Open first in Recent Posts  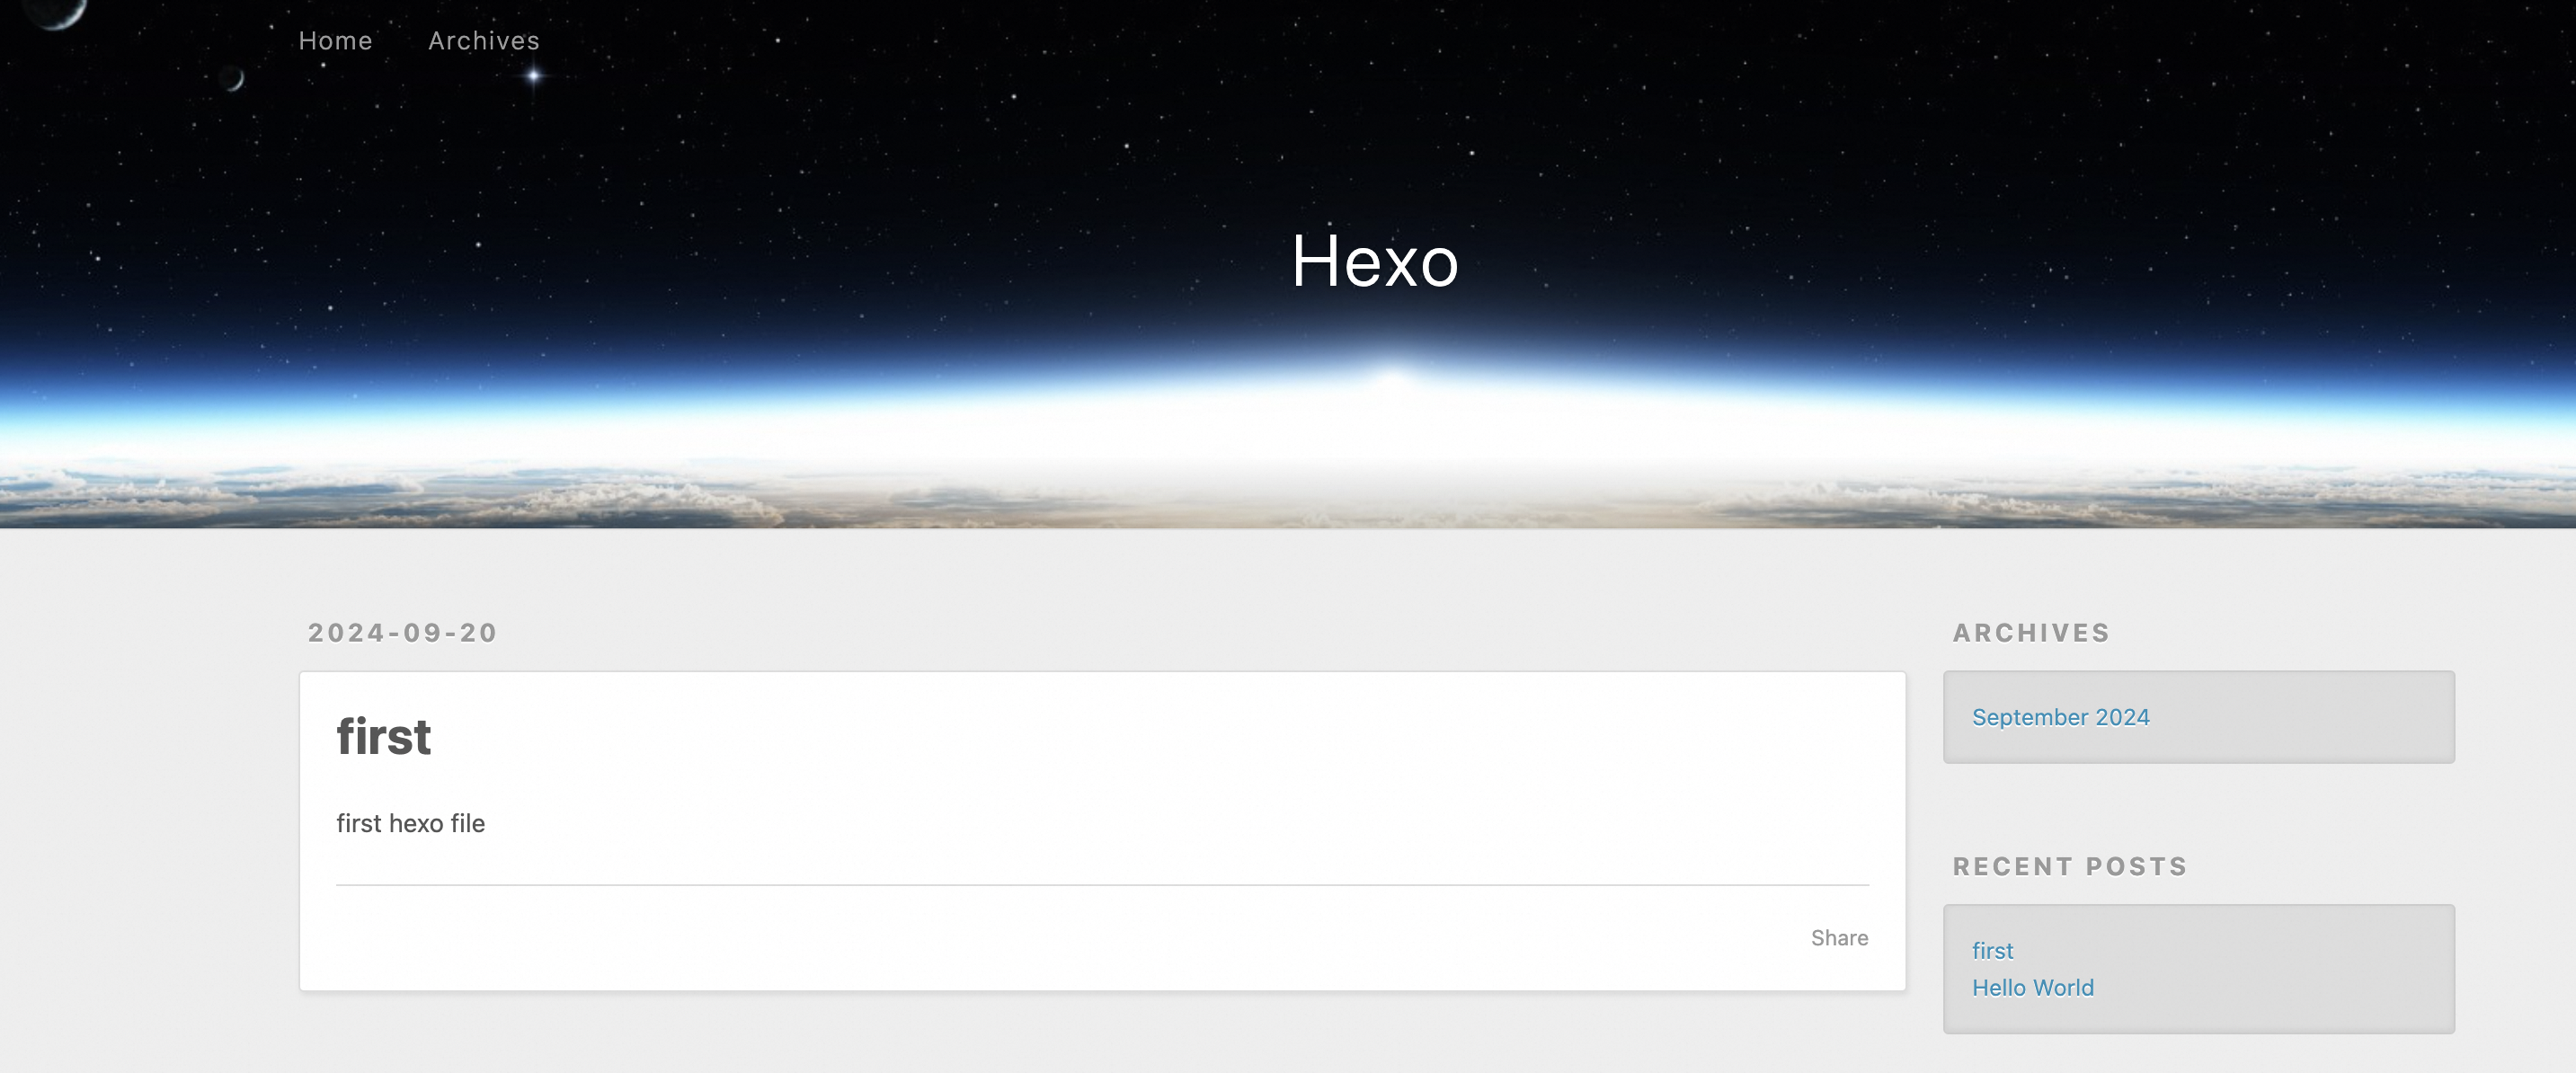click(x=1992, y=951)
